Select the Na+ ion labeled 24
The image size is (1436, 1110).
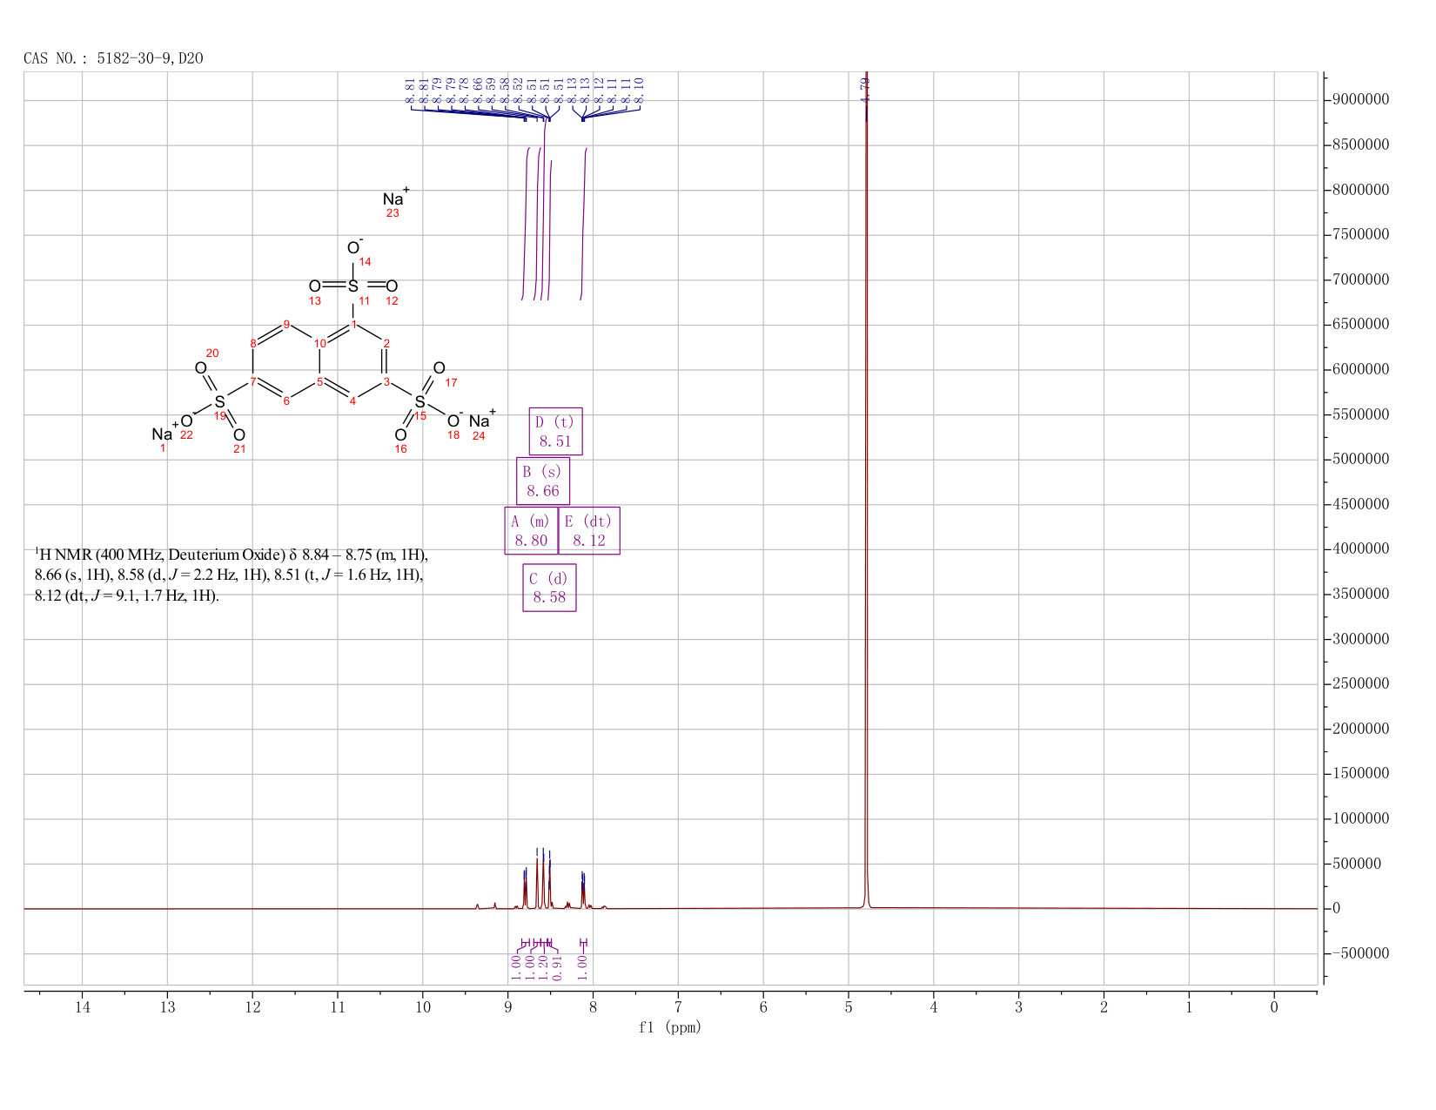(482, 420)
